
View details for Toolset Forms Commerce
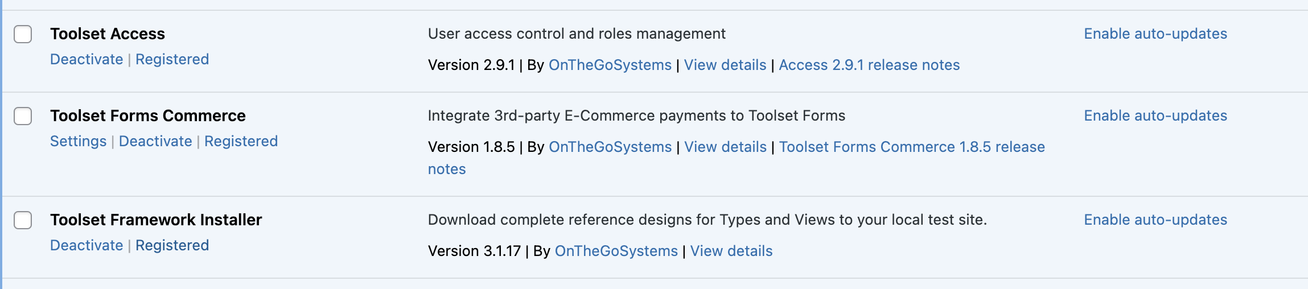[x=725, y=147]
